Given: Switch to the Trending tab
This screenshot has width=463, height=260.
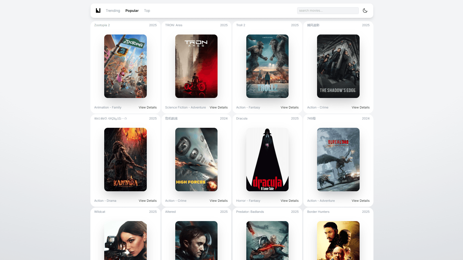Looking at the screenshot, I should coord(113,10).
